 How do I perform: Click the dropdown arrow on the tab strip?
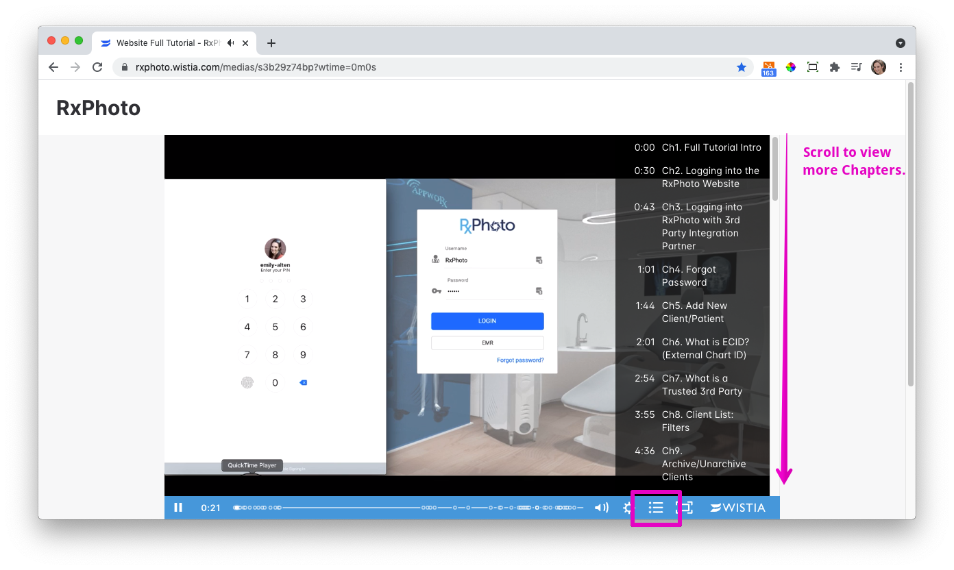[x=900, y=42]
